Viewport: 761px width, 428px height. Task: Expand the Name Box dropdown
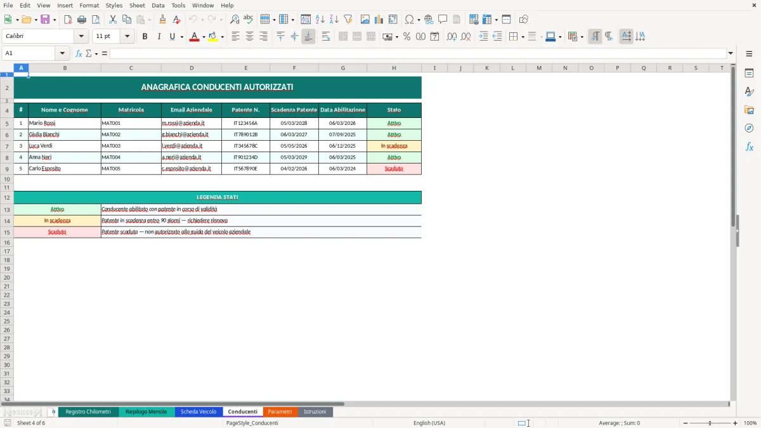pyautogui.click(x=62, y=53)
